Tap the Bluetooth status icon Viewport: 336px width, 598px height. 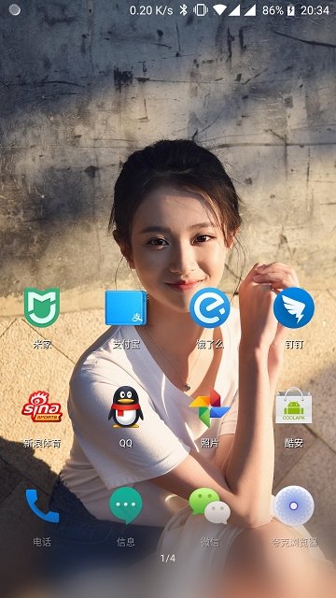[x=183, y=10]
